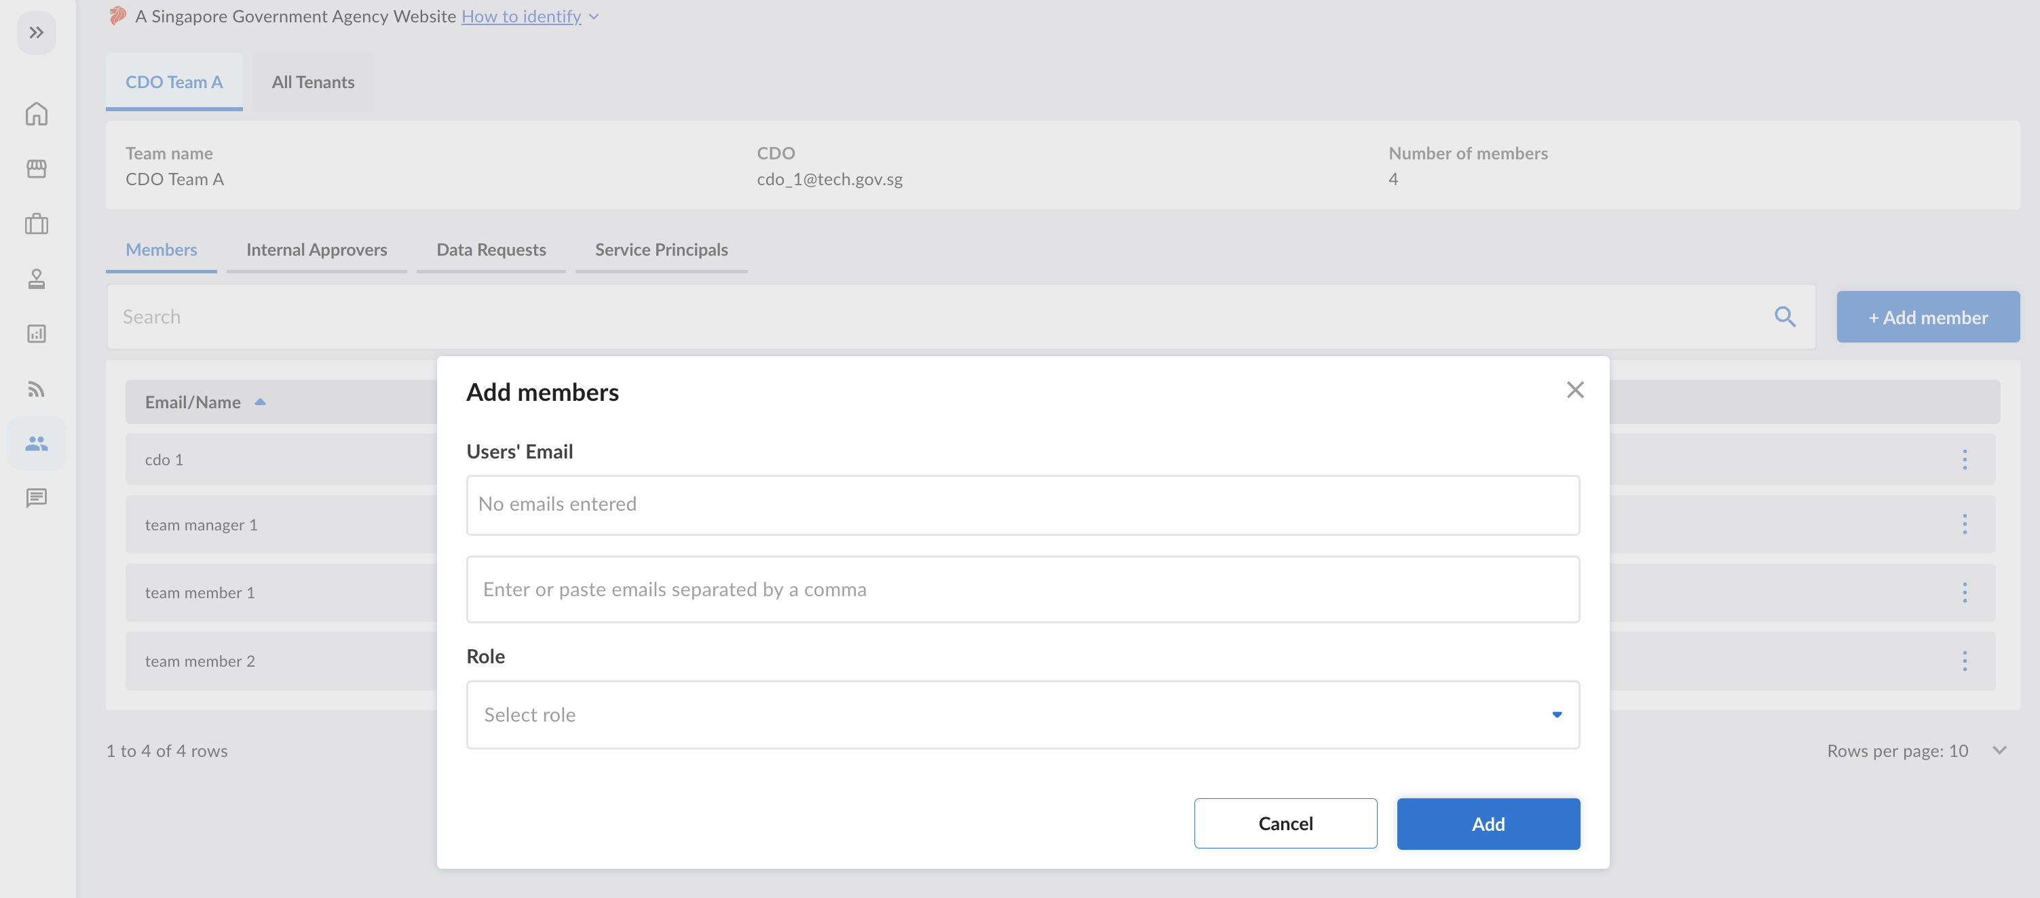
Task: Open the Home icon in sidebar
Action: (37, 114)
